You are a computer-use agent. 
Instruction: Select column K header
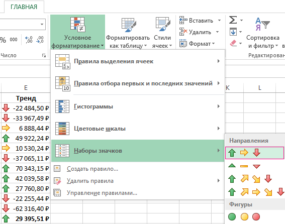pos(234,88)
